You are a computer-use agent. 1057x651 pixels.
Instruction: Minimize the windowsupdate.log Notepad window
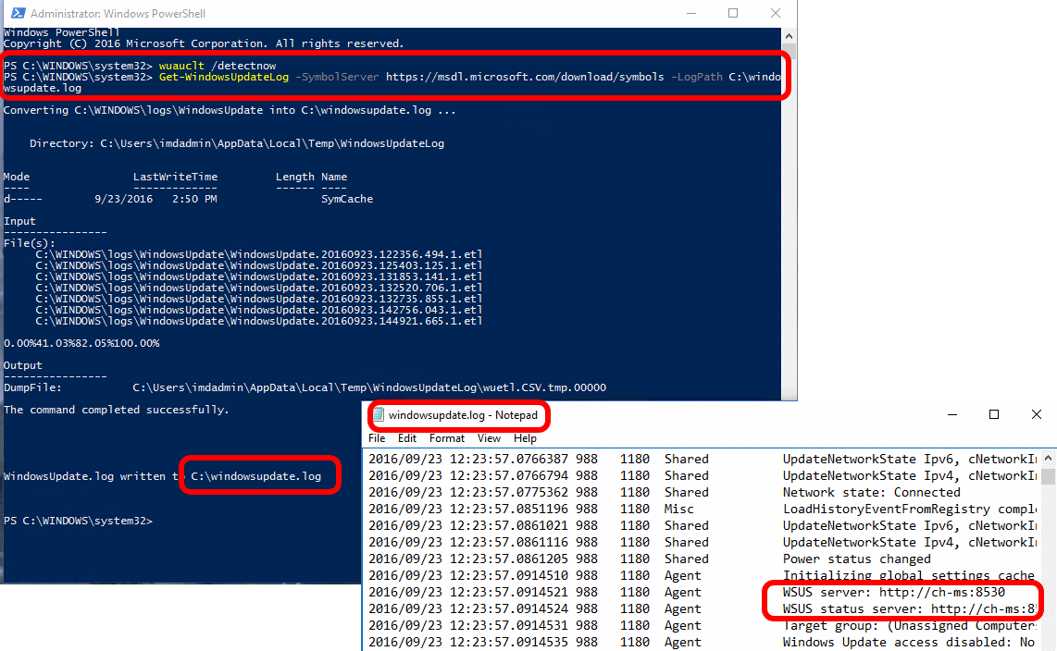(951, 415)
